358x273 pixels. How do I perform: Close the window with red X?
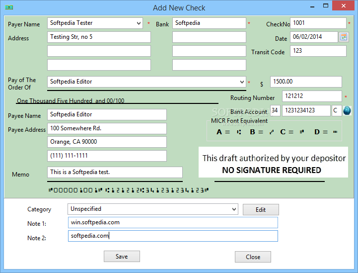pyautogui.click(x=344, y=5)
